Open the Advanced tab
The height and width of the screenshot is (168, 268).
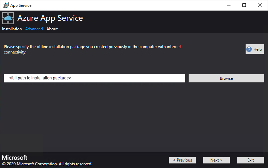[34, 29]
